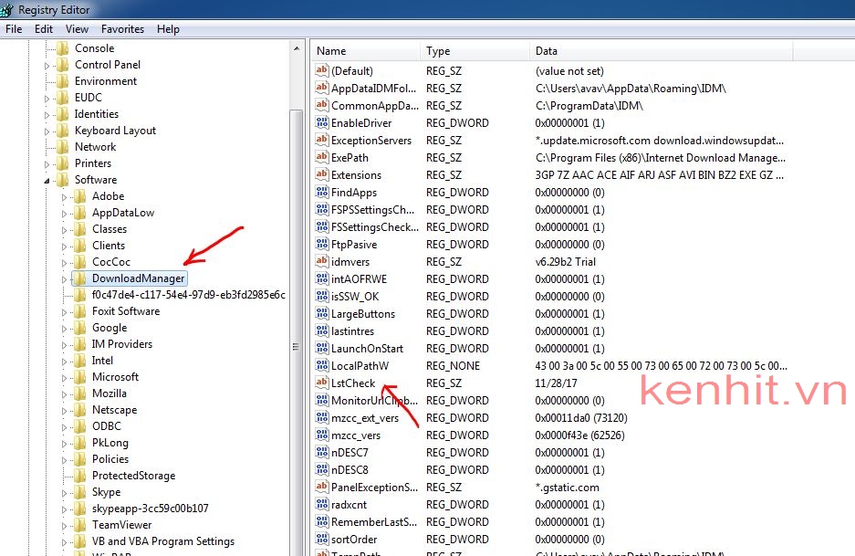Select the Foxit Software registry key

click(125, 311)
